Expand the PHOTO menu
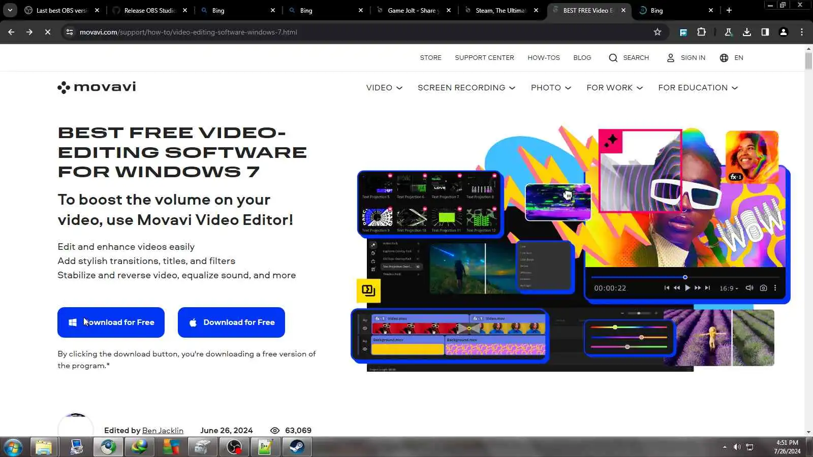This screenshot has width=813, height=457. pos(551,88)
